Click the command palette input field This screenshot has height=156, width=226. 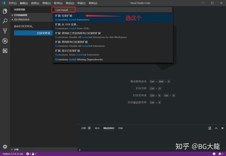(113, 10)
